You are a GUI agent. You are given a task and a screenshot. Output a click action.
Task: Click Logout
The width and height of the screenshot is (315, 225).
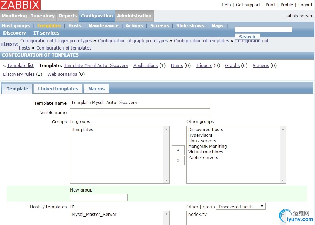(x=305, y=5)
